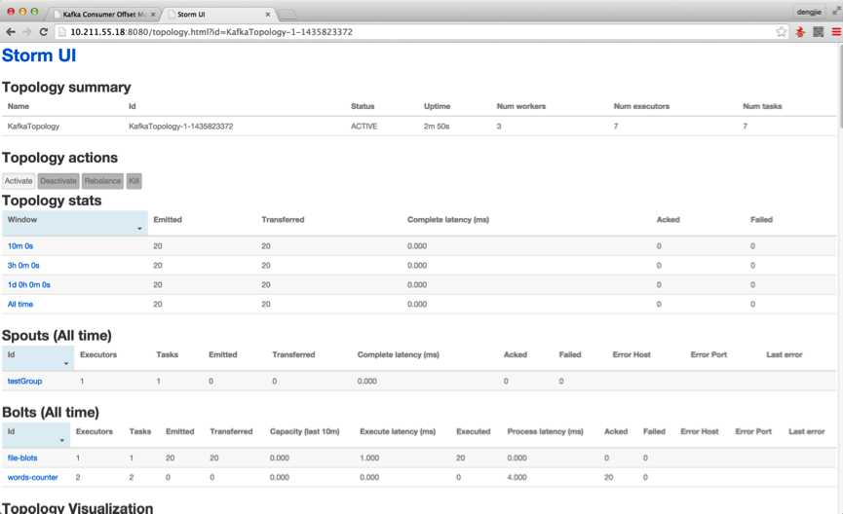Click the dengjie profile button
Screen dimensions: 843x514
tap(809, 12)
